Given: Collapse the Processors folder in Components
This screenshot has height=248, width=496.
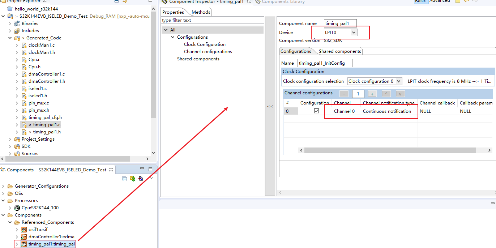Looking at the screenshot, I should [3, 201].
